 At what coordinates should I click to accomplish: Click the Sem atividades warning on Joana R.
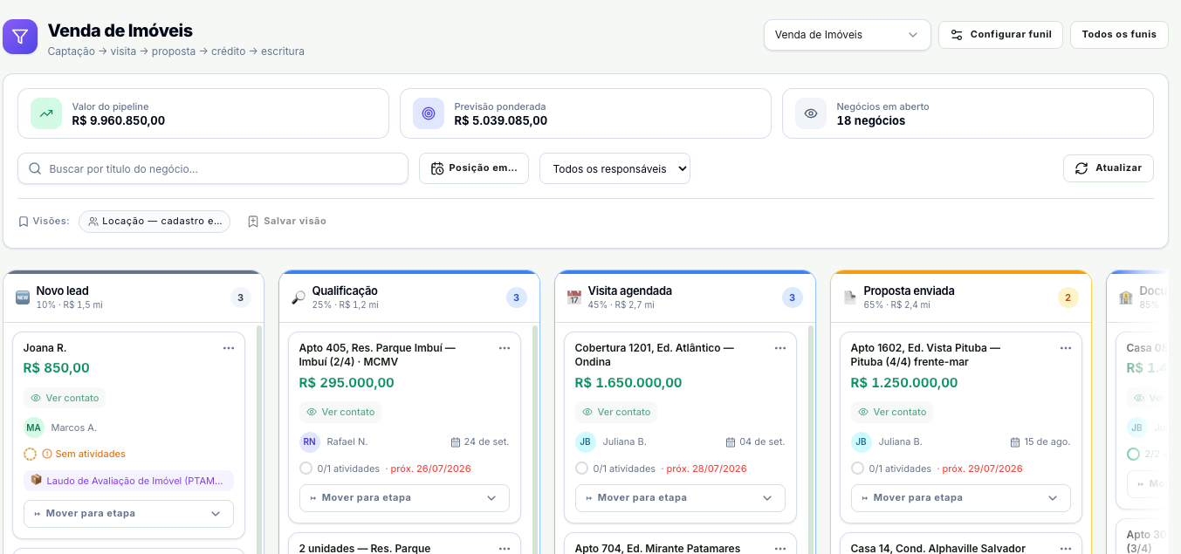[84, 454]
